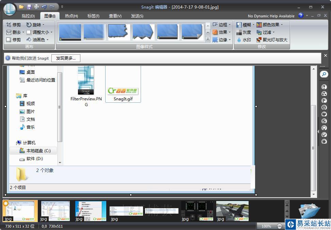The width and height of the screenshot is (331, 230).
Task: Close the 帮助我们改进 Snagit info bar
Action: (x=326, y=55)
